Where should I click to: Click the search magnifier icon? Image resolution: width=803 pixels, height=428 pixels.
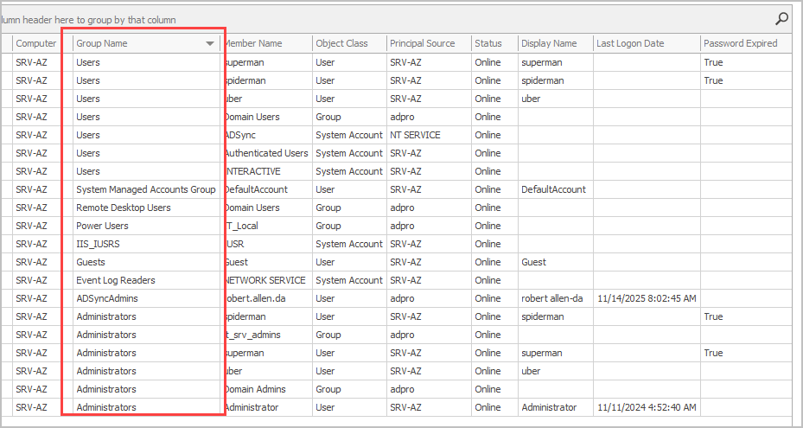tap(781, 18)
